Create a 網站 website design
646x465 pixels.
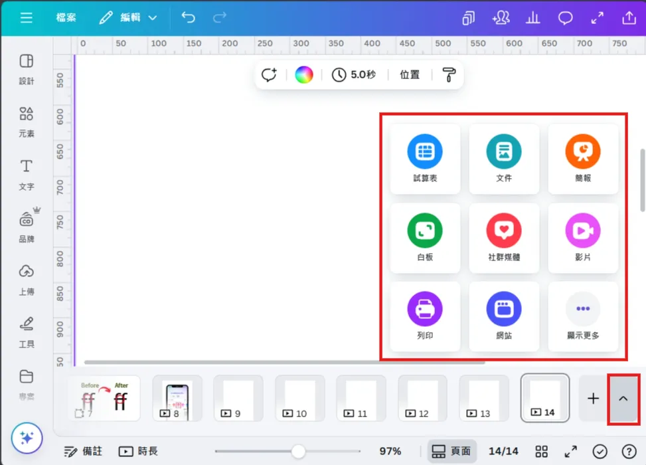tap(504, 317)
